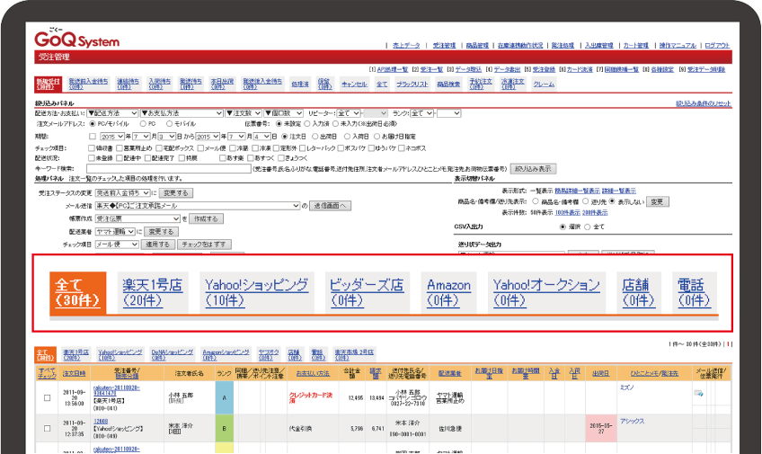Open the API処理一覧 shortcut link

tap(392, 69)
